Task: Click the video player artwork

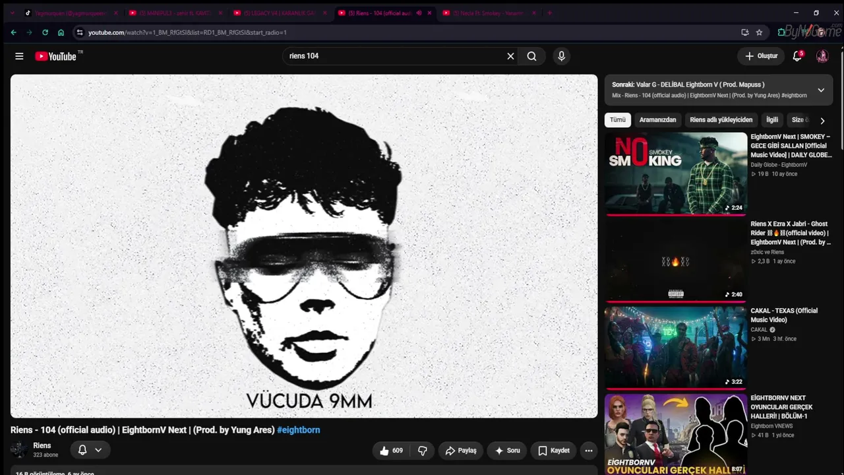Action: (x=304, y=246)
